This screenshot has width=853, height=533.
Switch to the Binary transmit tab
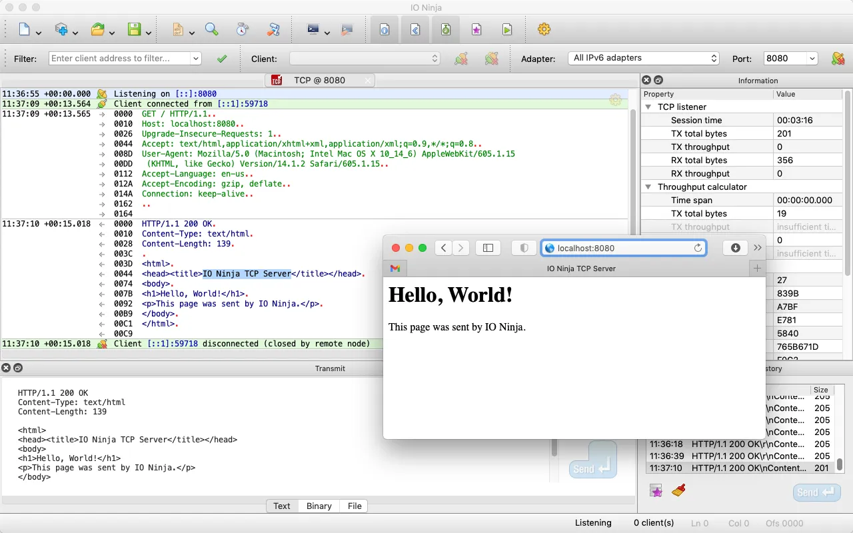[319, 506]
